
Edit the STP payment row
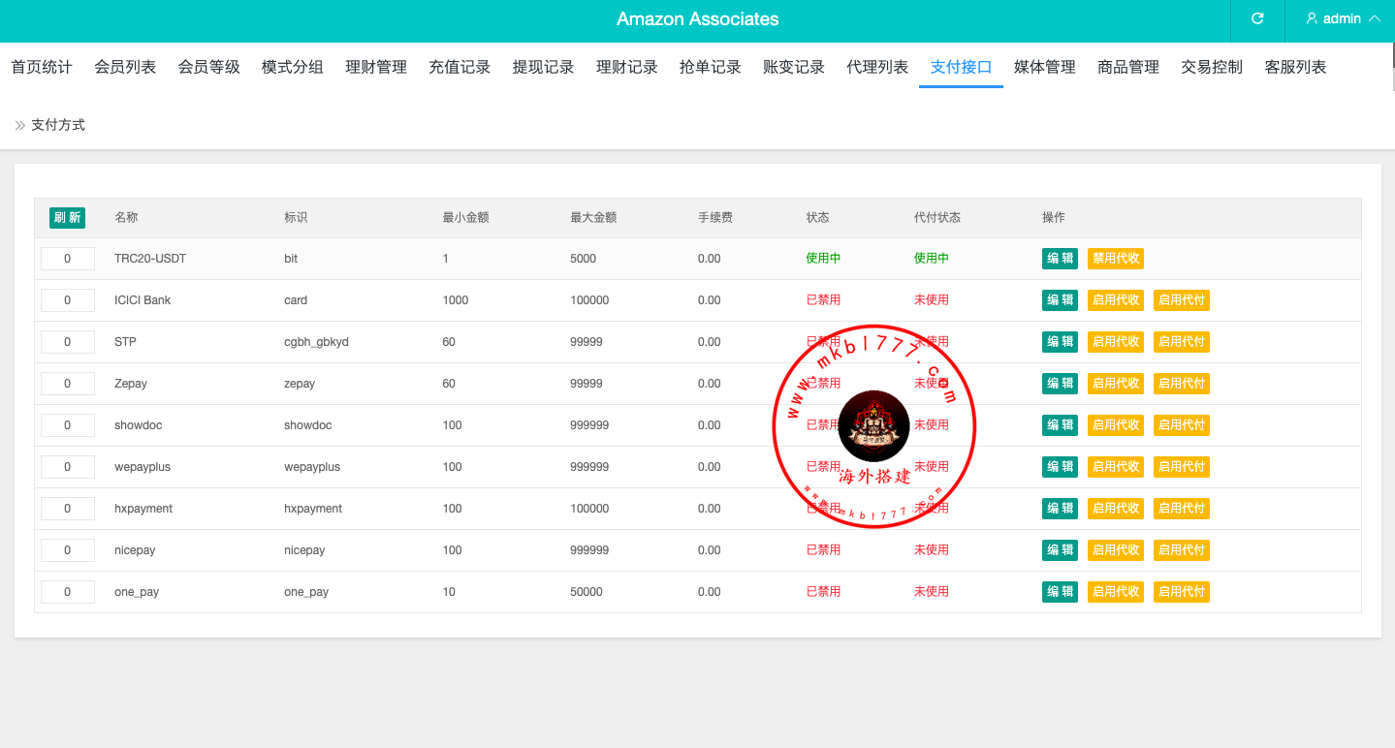coord(1060,342)
